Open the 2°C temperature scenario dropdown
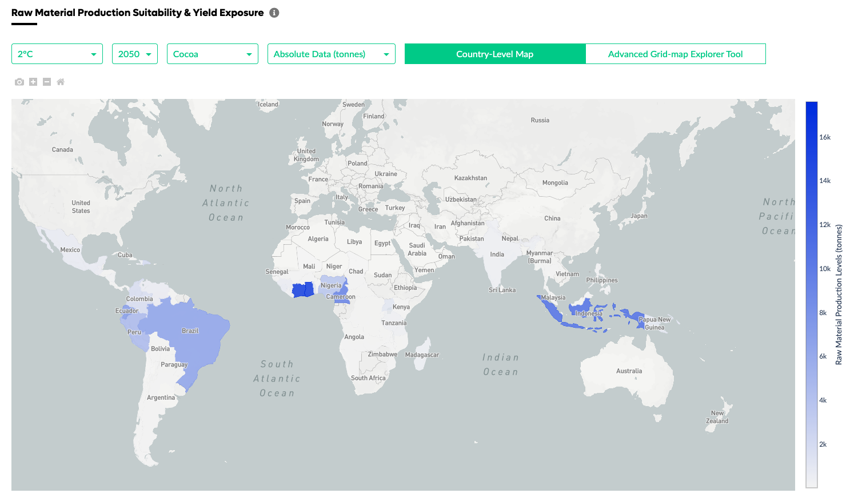The height and width of the screenshot is (497, 850). (57, 54)
